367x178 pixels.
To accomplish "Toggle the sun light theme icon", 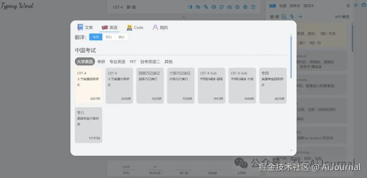I will click(x=356, y=5).
